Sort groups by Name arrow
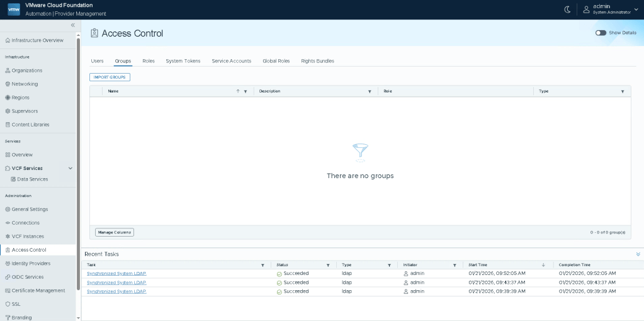644x321 pixels. (x=238, y=91)
